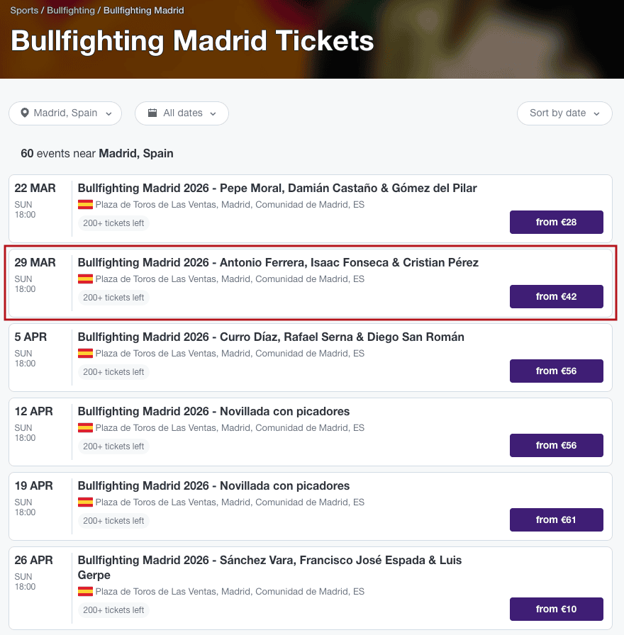
Task: Go to the Sports breadcrumb link
Action: 24,11
